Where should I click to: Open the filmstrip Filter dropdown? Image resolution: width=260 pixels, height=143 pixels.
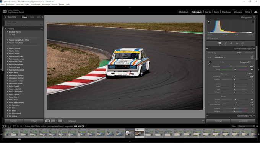click(x=246, y=126)
